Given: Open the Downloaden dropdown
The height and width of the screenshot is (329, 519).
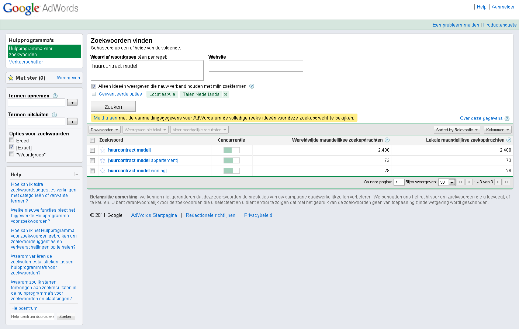Looking at the screenshot, I should click(104, 130).
